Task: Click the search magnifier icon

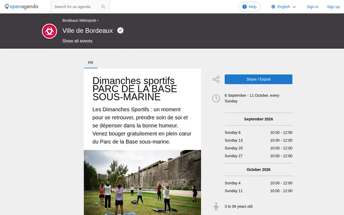Action: pos(103,7)
